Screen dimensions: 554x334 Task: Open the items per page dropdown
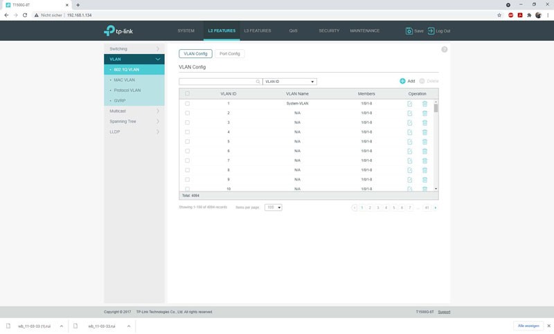click(x=274, y=207)
